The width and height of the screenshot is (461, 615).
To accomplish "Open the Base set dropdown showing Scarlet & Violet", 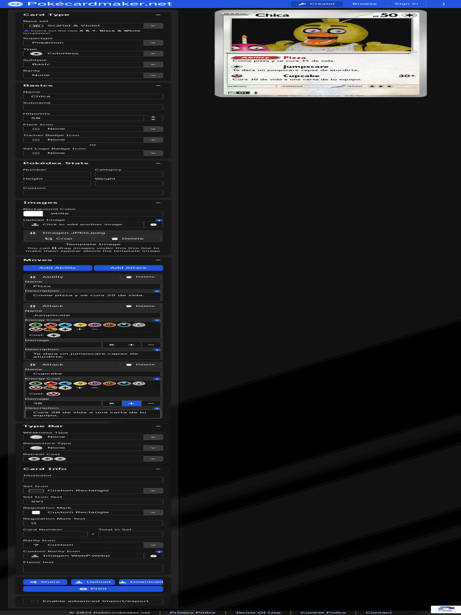I will coord(93,26).
